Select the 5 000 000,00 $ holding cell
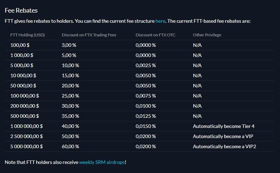Viewport: 280px width, 173px height. pos(26,146)
